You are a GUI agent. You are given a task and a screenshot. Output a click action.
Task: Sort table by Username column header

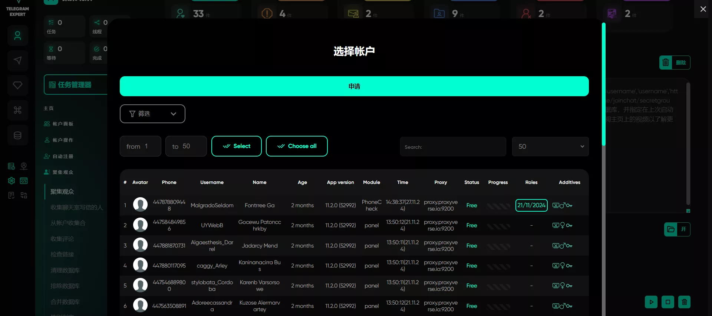click(x=212, y=182)
